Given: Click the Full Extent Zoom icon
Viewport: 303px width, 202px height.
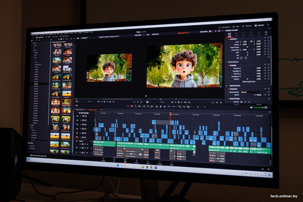Looking at the screenshot, I should (180, 107).
